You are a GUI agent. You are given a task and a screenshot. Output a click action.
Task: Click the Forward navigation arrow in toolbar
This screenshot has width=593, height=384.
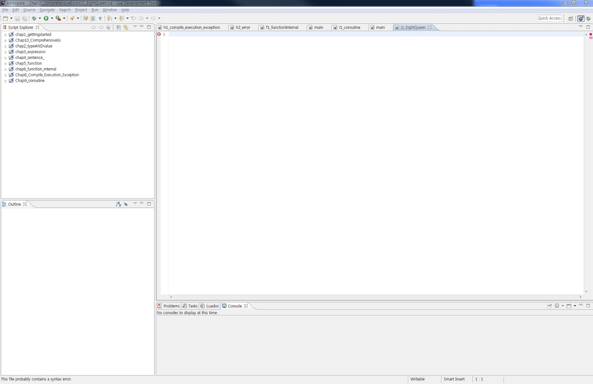153,18
